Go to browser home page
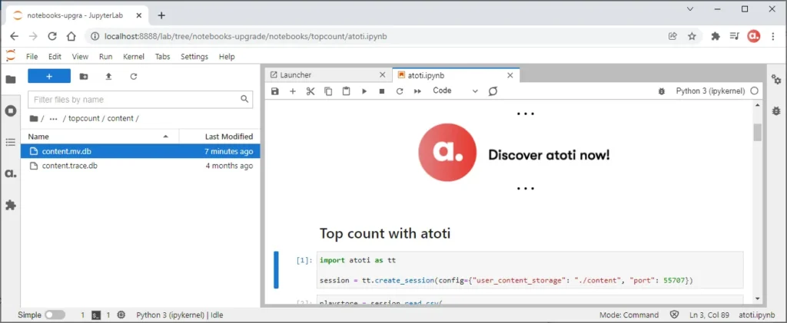 71,36
